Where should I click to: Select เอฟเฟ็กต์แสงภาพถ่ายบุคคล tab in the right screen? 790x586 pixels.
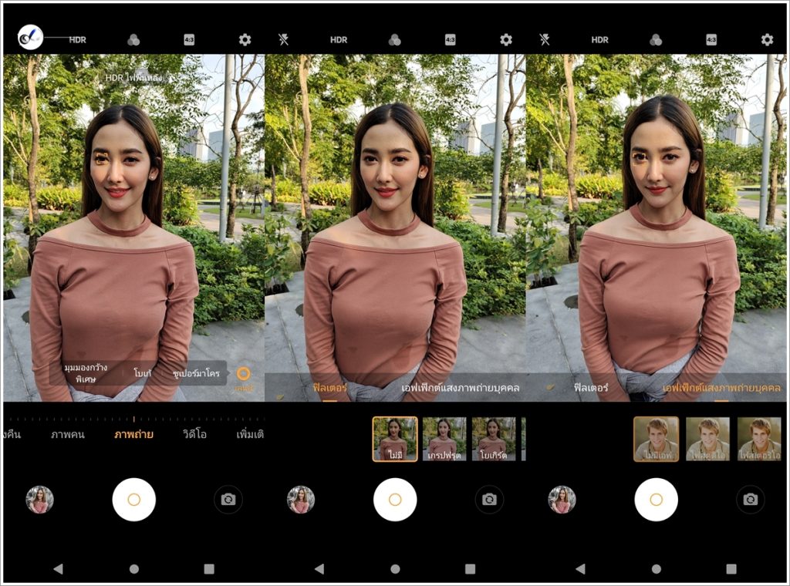pyautogui.click(x=721, y=388)
